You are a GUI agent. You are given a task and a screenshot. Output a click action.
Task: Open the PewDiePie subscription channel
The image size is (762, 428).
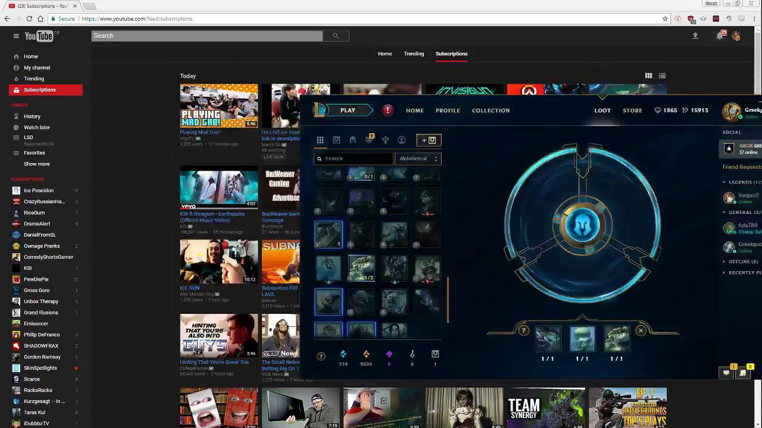tap(36, 279)
